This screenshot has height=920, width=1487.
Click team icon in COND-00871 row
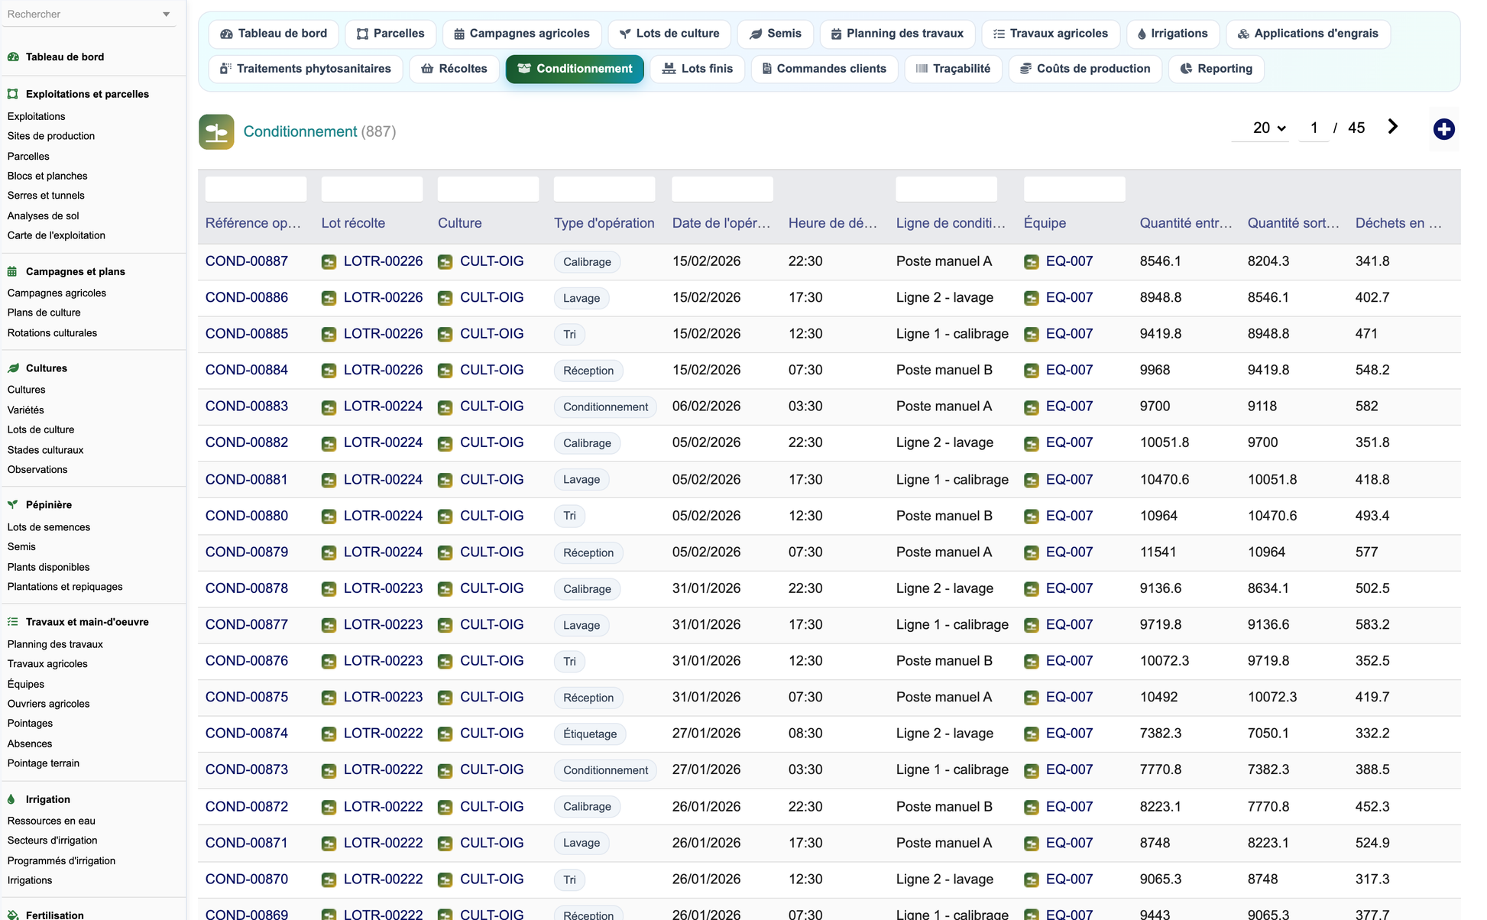[x=1032, y=844]
